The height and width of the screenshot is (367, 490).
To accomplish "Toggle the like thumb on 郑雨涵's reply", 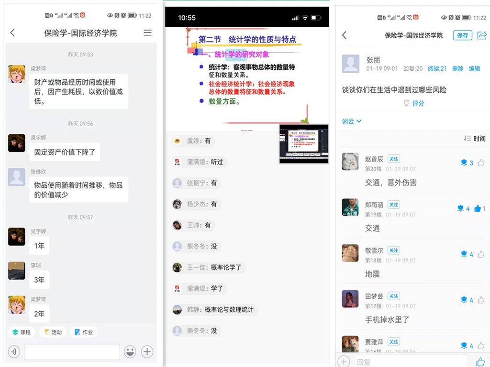I will click(478, 208).
